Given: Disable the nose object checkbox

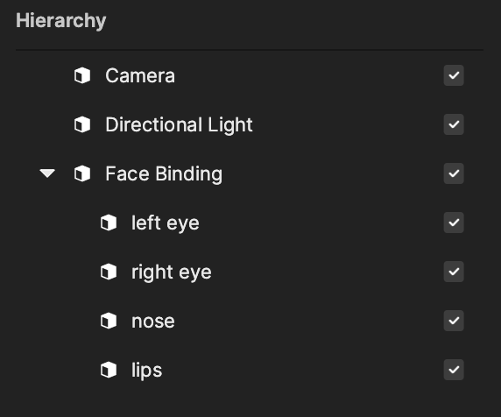Looking at the screenshot, I should 454,321.
